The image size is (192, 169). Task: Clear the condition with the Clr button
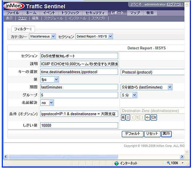pos(154,117)
